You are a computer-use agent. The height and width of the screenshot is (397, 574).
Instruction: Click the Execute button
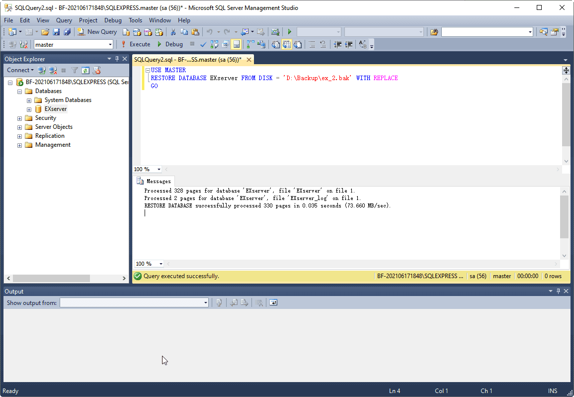click(x=136, y=44)
